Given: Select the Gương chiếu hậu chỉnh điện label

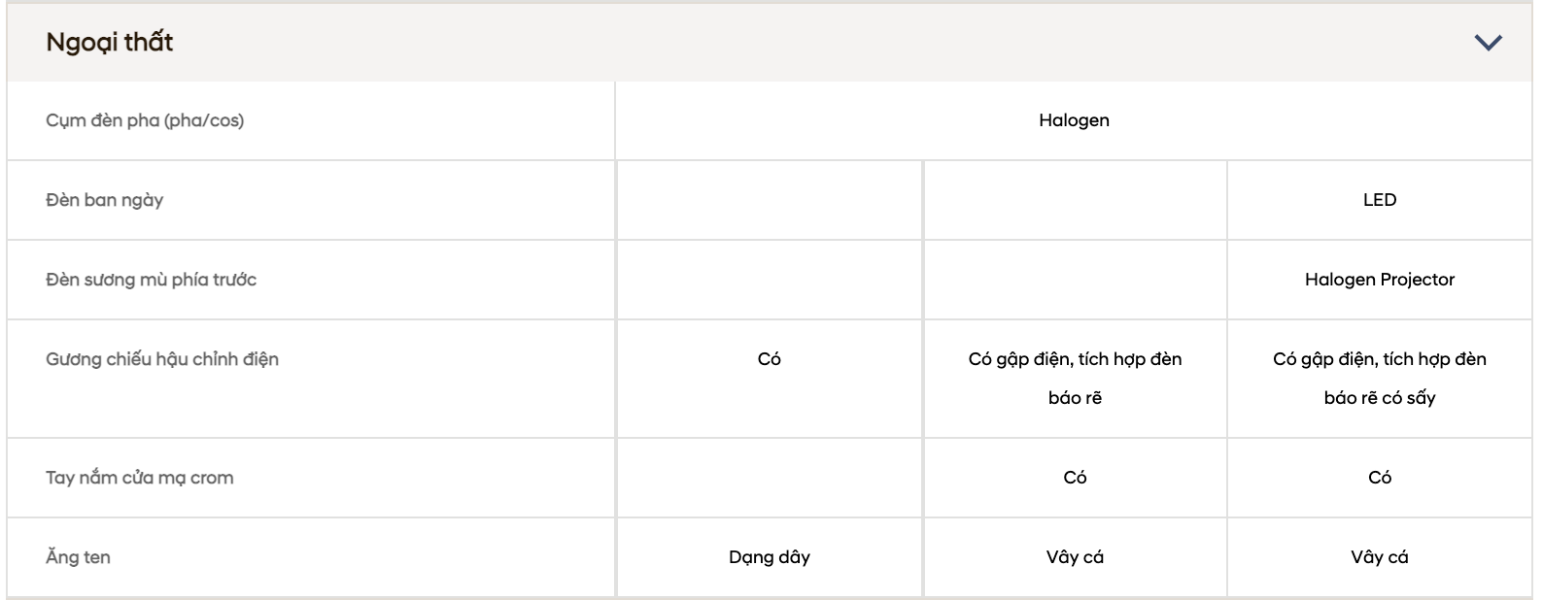Looking at the screenshot, I should click(x=162, y=359).
